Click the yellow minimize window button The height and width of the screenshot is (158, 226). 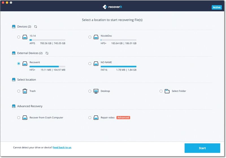[x=7, y=3]
